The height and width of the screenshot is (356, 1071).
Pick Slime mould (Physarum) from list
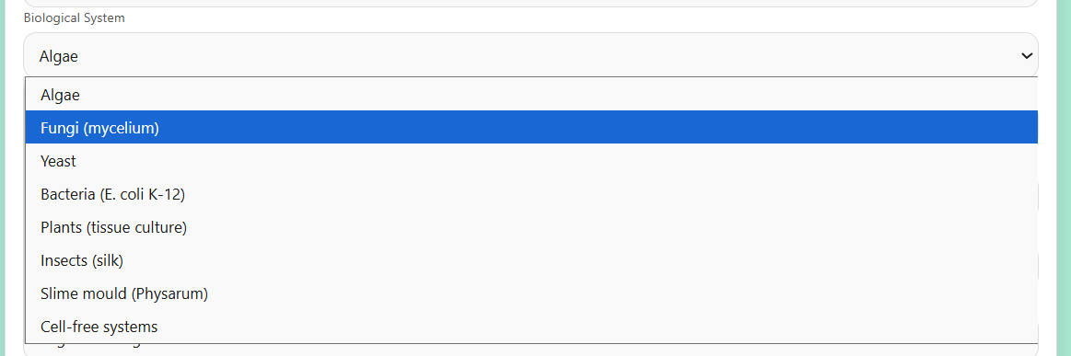[x=531, y=294]
